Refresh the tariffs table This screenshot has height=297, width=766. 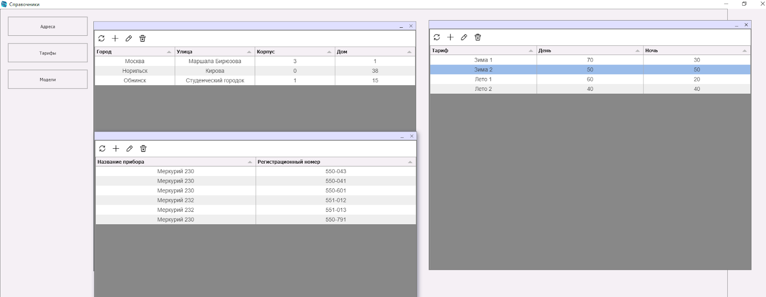[437, 37]
